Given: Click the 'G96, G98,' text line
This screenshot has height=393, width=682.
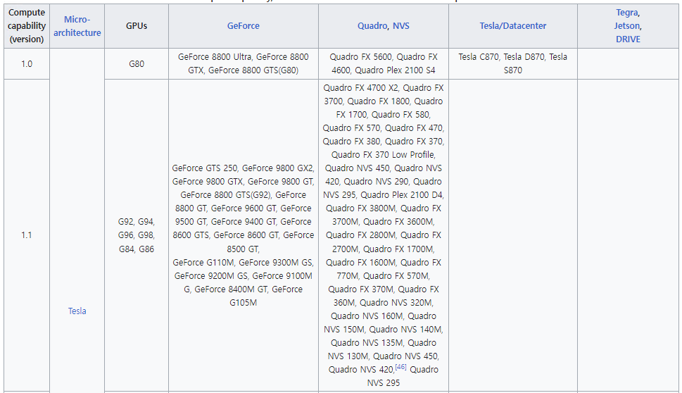Looking at the screenshot, I should pos(137,235).
